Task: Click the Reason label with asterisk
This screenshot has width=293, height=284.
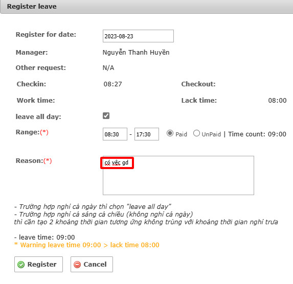Action: (34, 160)
